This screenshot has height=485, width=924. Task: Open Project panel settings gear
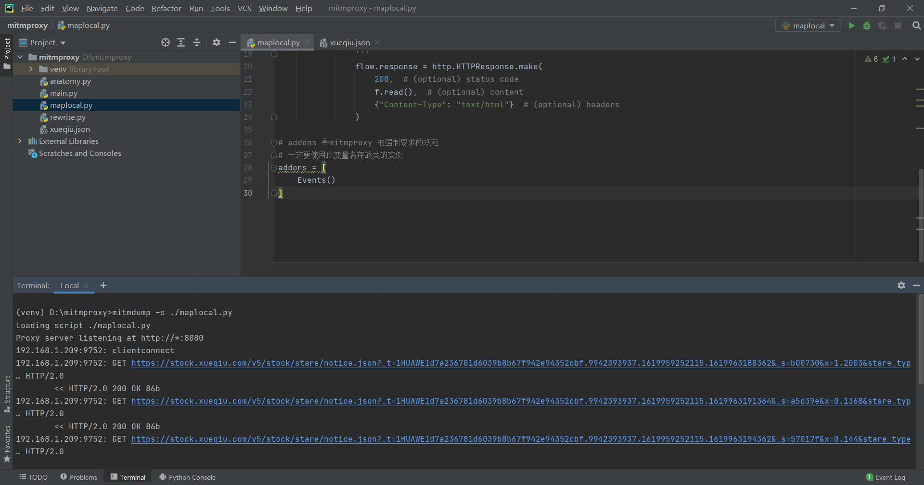(x=217, y=42)
